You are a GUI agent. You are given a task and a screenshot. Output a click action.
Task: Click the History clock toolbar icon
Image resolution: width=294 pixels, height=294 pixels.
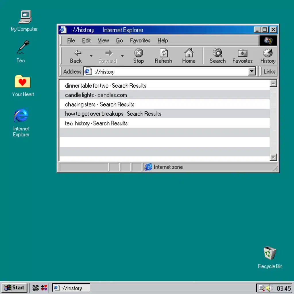(268, 53)
